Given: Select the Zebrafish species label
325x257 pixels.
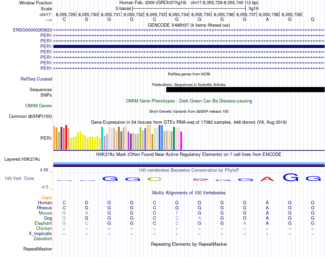Looking at the screenshot, I should coord(43,239).
